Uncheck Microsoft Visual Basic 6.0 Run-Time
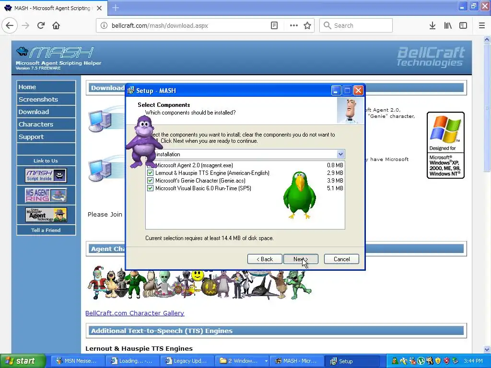The height and width of the screenshot is (368, 491). tap(150, 188)
